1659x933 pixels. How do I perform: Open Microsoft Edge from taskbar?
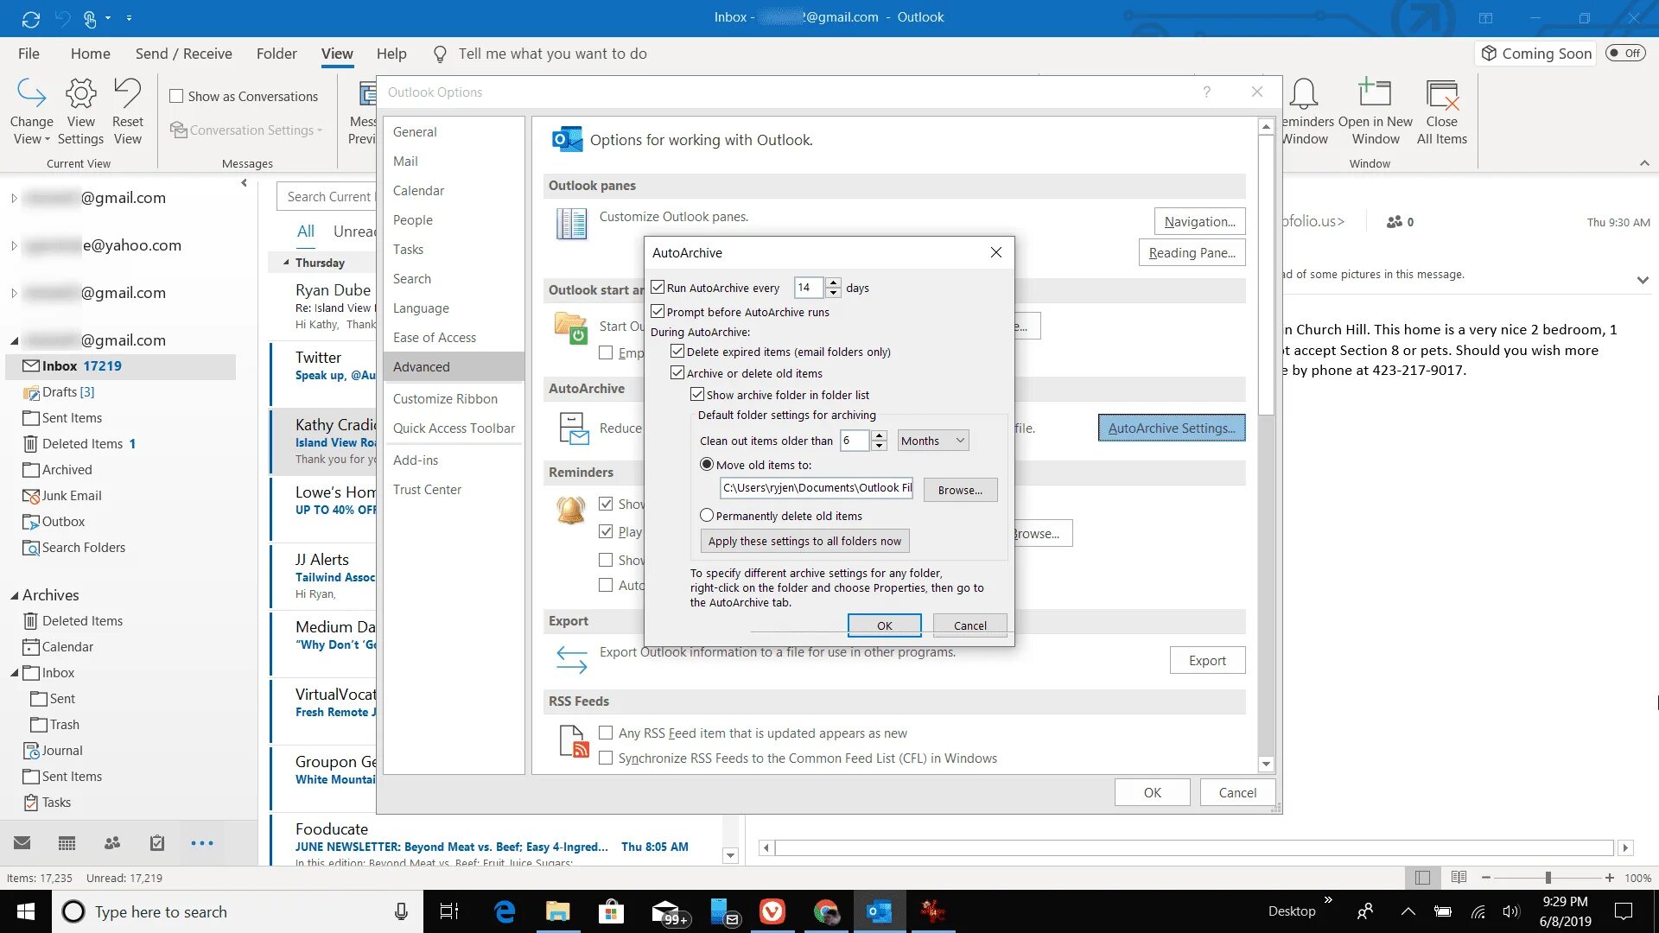(505, 911)
